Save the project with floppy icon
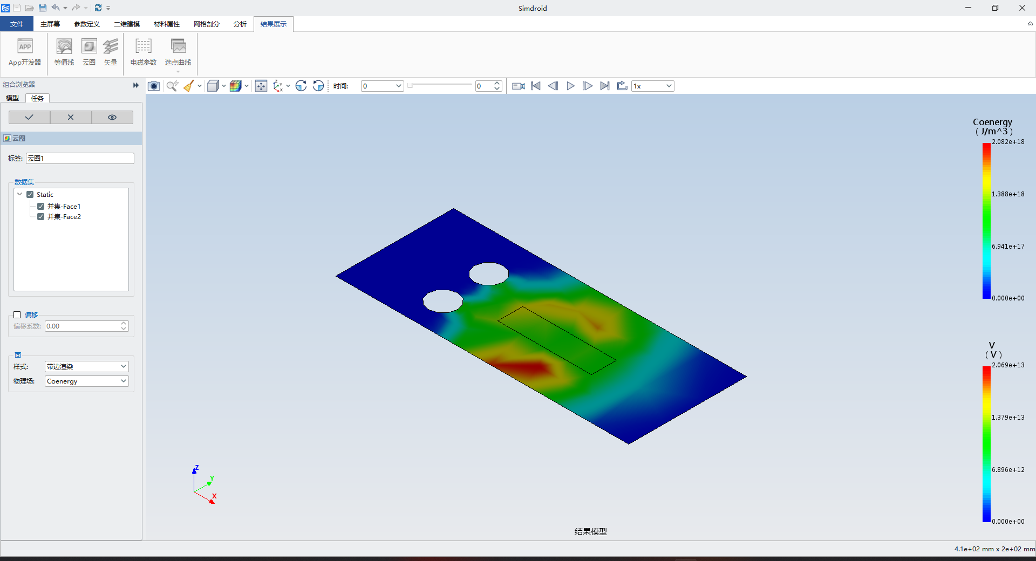 [x=43, y=8]
